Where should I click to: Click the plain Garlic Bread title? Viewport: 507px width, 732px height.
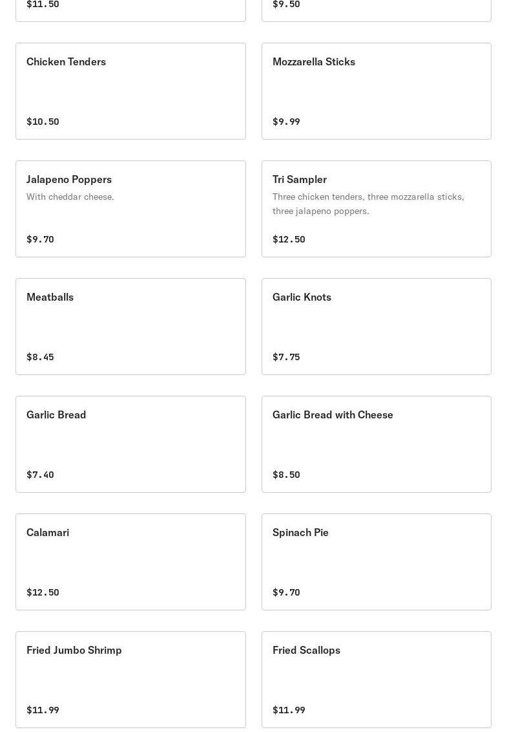click(x=56, y=414)
